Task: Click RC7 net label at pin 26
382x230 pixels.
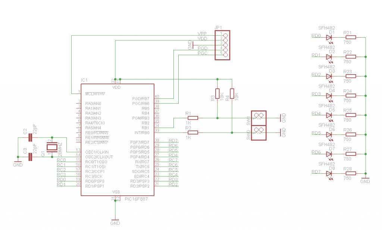Action: (173, 160)
